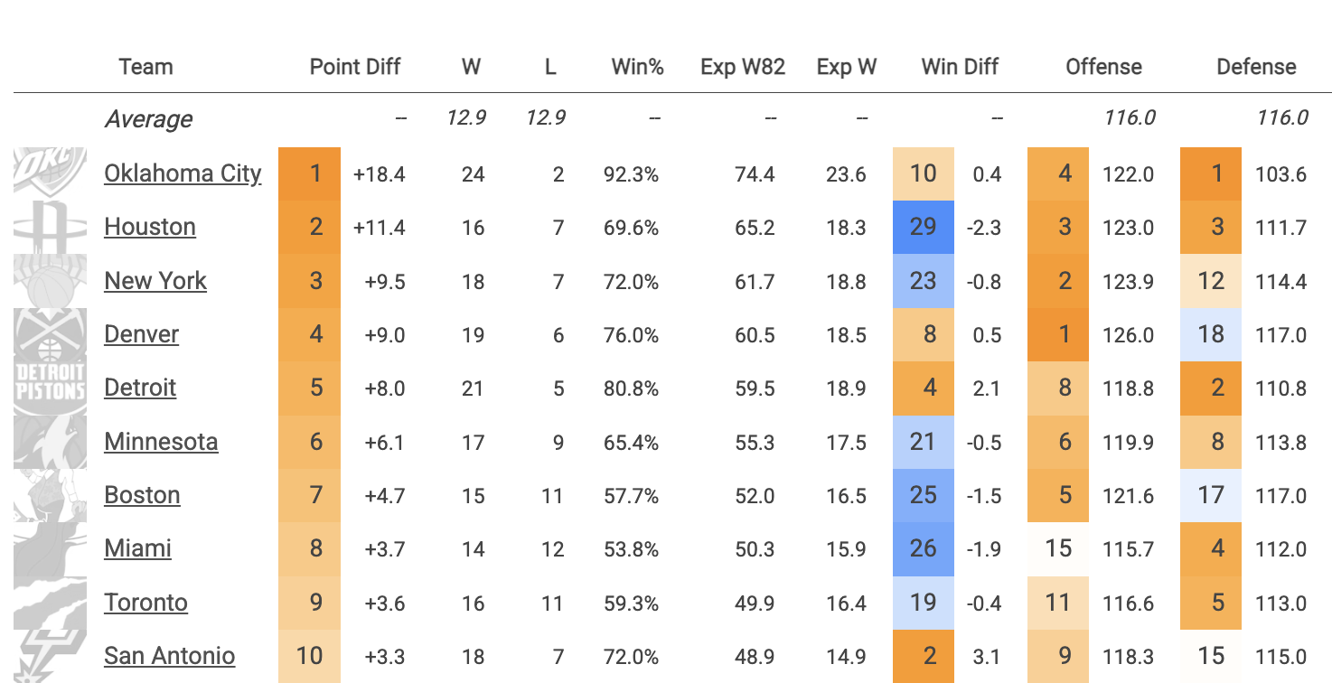Sort by the Offense column header
The height and width of the screenshot is (683, 1332).
[1103, 67]
